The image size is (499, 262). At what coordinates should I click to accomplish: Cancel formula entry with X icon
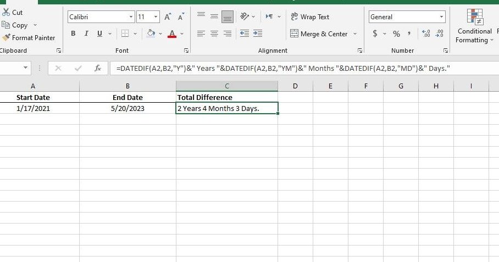click(x=58, y=68)
